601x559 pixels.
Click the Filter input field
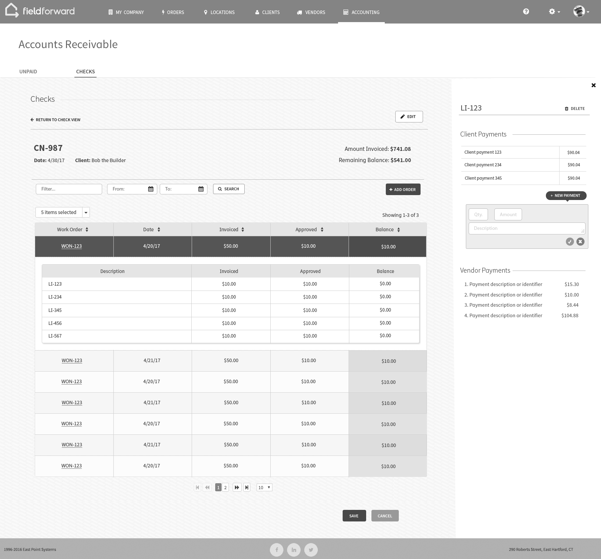click(69, 189)
